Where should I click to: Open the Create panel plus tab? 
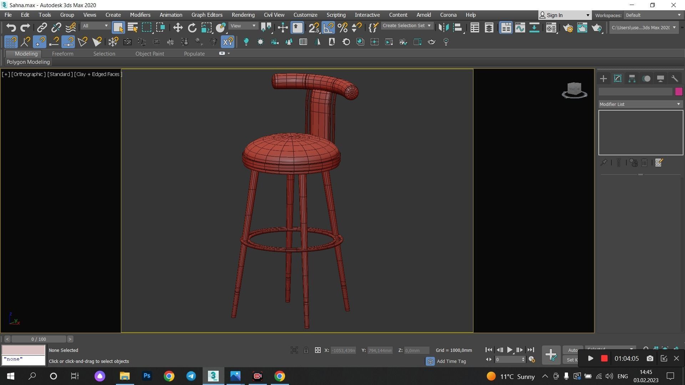click(603, 79)
